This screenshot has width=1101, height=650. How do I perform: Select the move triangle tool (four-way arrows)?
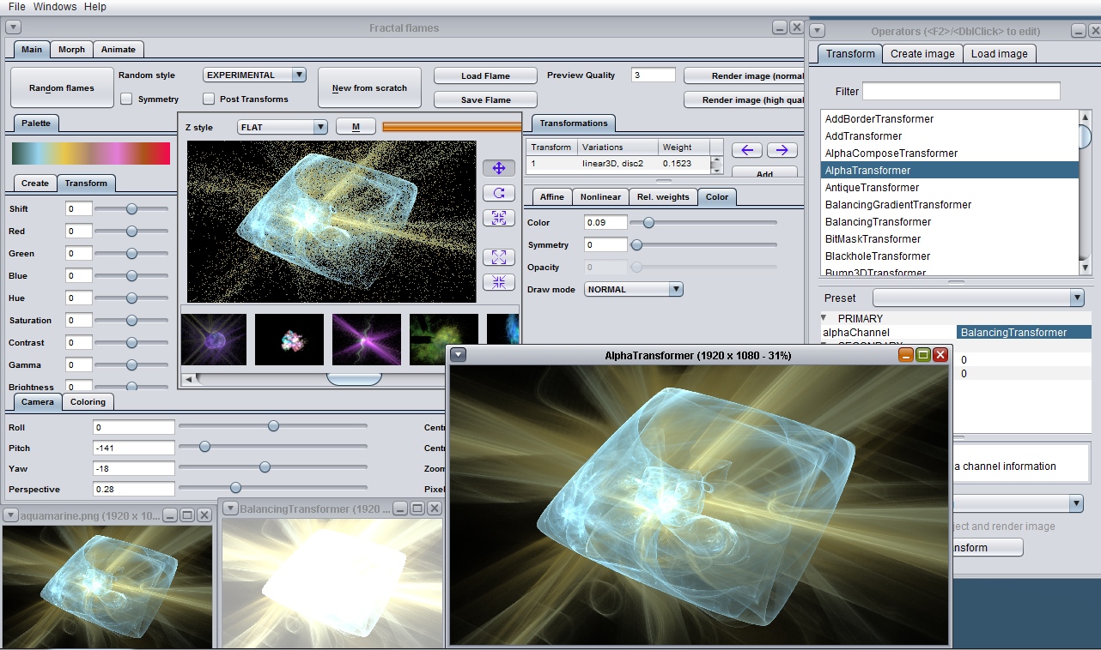pos(499,168)
